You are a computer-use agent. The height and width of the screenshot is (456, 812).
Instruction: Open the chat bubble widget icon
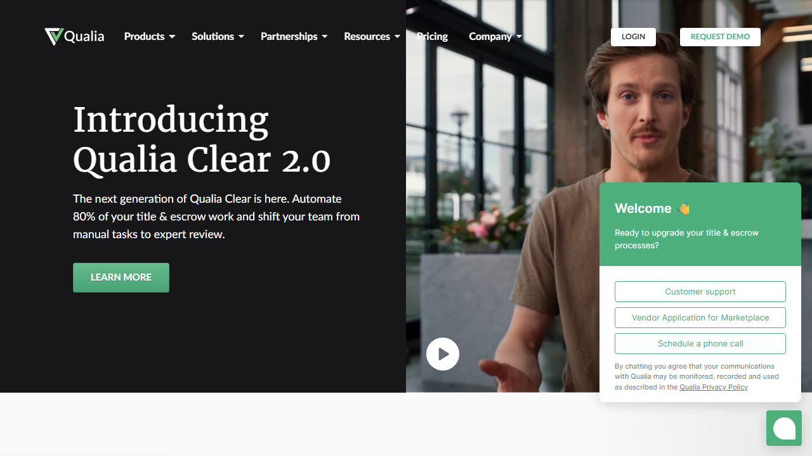tap(784, 428)
